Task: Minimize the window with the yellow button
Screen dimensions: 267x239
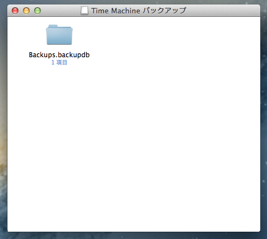Action: click(26, 11)
